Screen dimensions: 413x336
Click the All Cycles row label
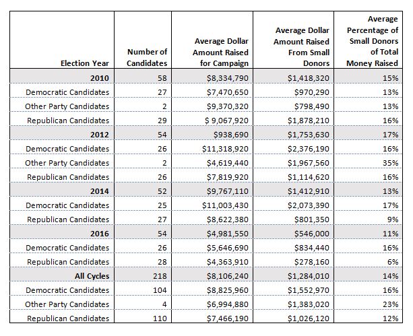pos(92,276)
